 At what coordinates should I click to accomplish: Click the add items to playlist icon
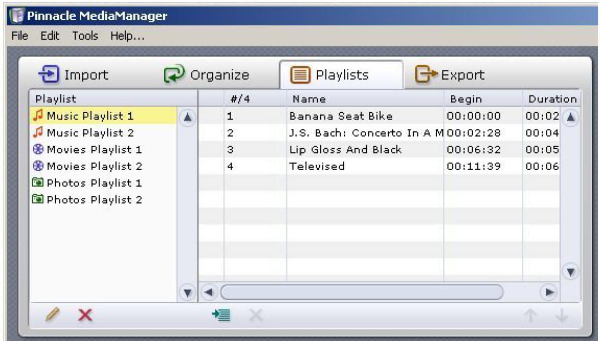pyautogui.click(x=221, y=315)
